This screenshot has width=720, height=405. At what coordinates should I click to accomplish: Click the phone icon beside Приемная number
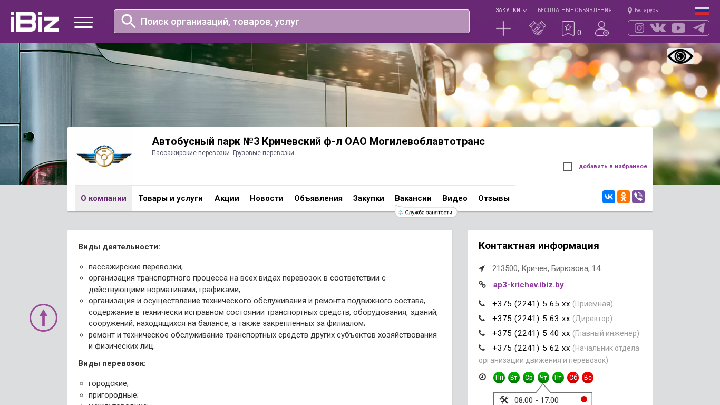tap(482, 304)
